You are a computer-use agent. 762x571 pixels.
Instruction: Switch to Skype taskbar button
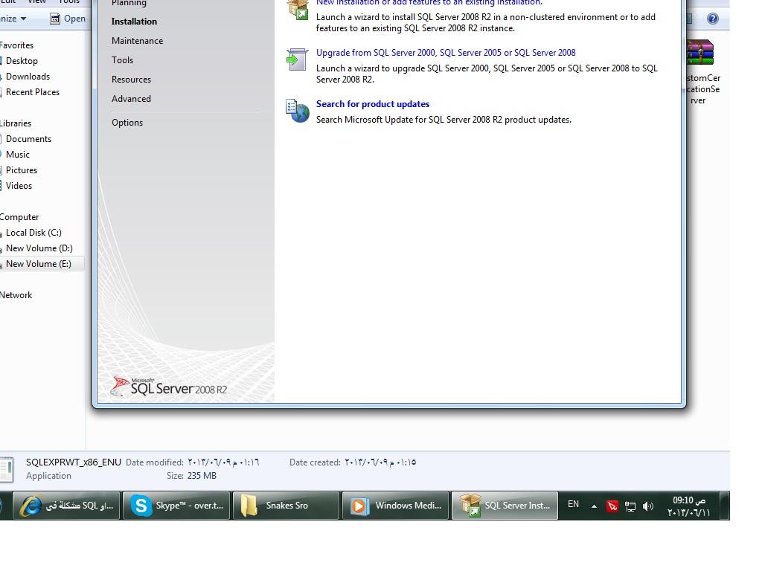[x=176, y=506]
